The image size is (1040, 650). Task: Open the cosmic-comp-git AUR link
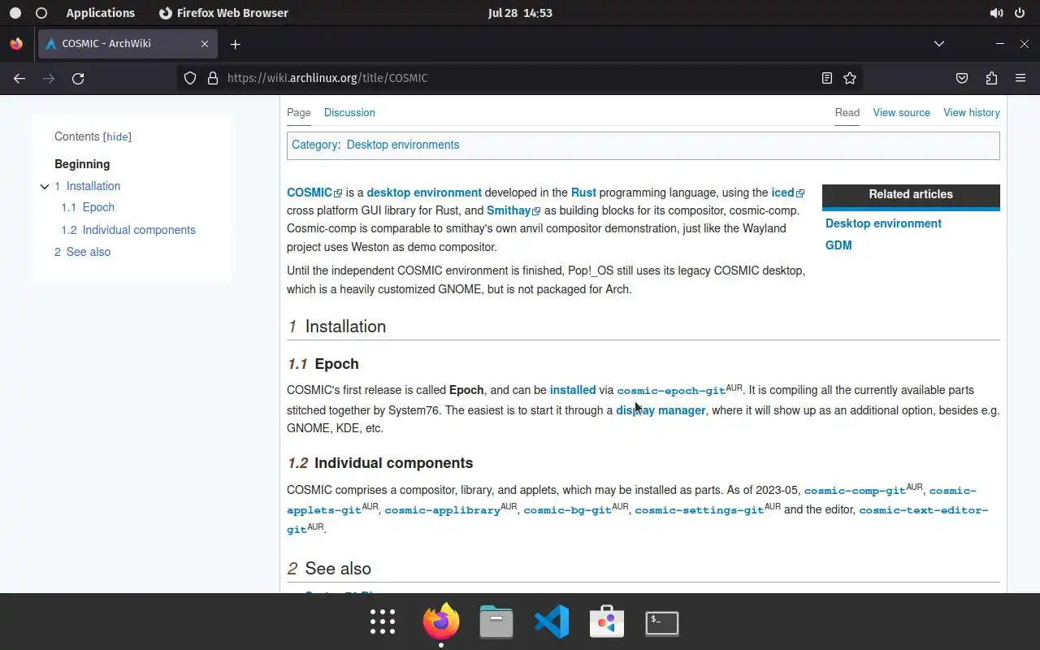(855, 491)
